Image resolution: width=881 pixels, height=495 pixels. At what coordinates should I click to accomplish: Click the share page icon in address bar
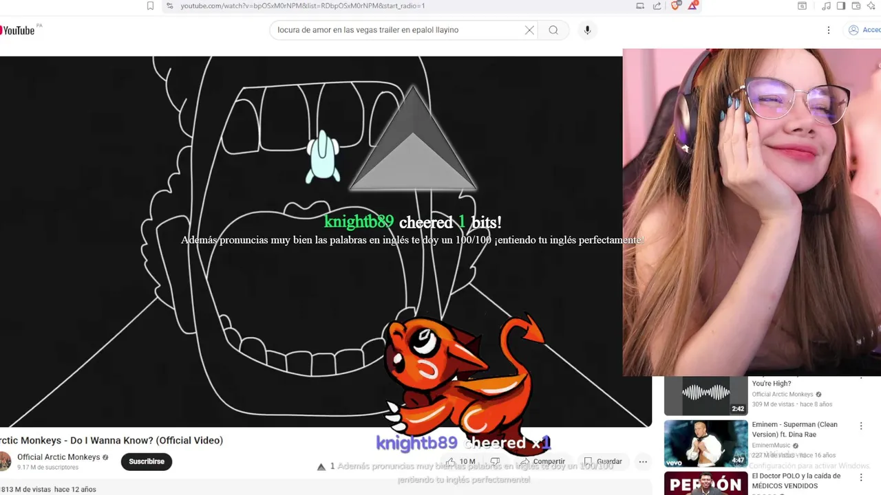click(x=657, y=5)
